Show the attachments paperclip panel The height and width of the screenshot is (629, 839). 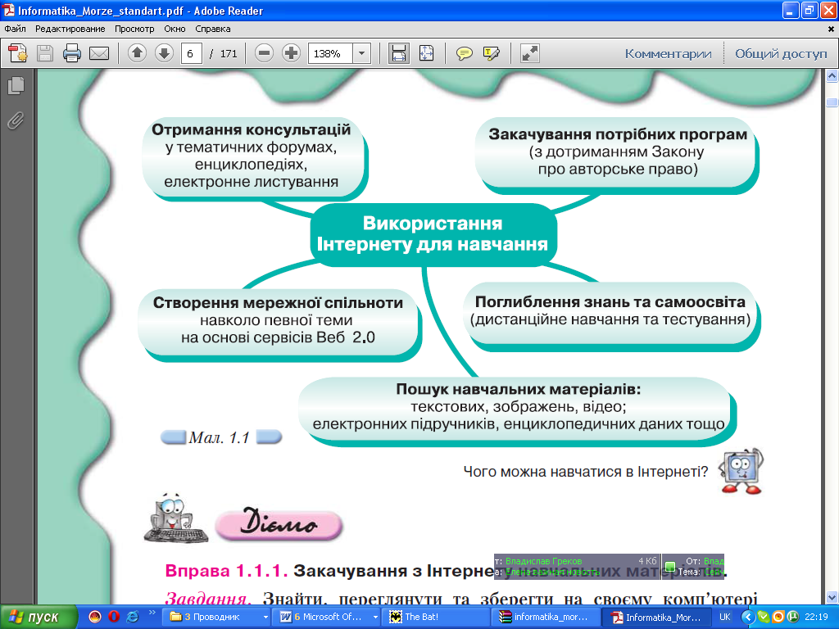point(16,121)
